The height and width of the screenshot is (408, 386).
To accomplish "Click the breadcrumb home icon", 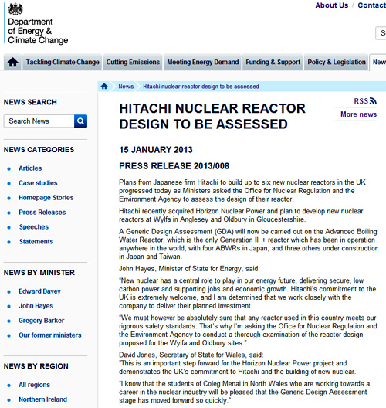I will [x=104, y=87].
